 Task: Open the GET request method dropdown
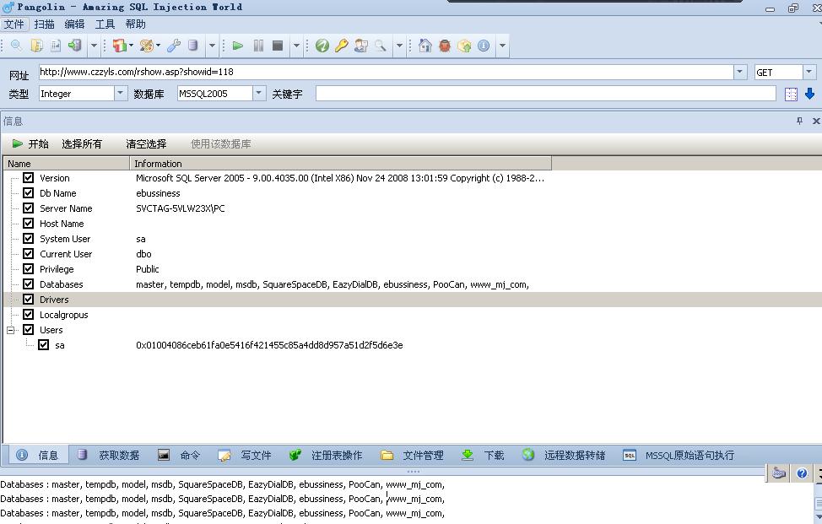tap(808, 72)
